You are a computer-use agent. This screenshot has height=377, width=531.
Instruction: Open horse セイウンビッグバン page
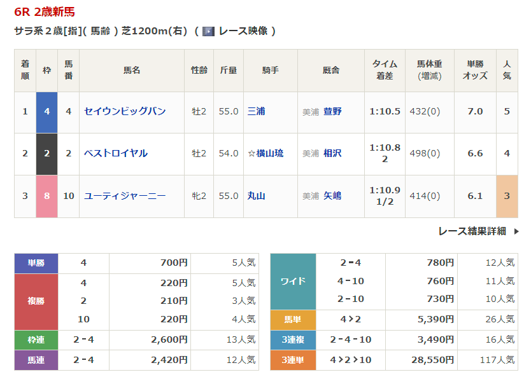(x=125, y=111)
